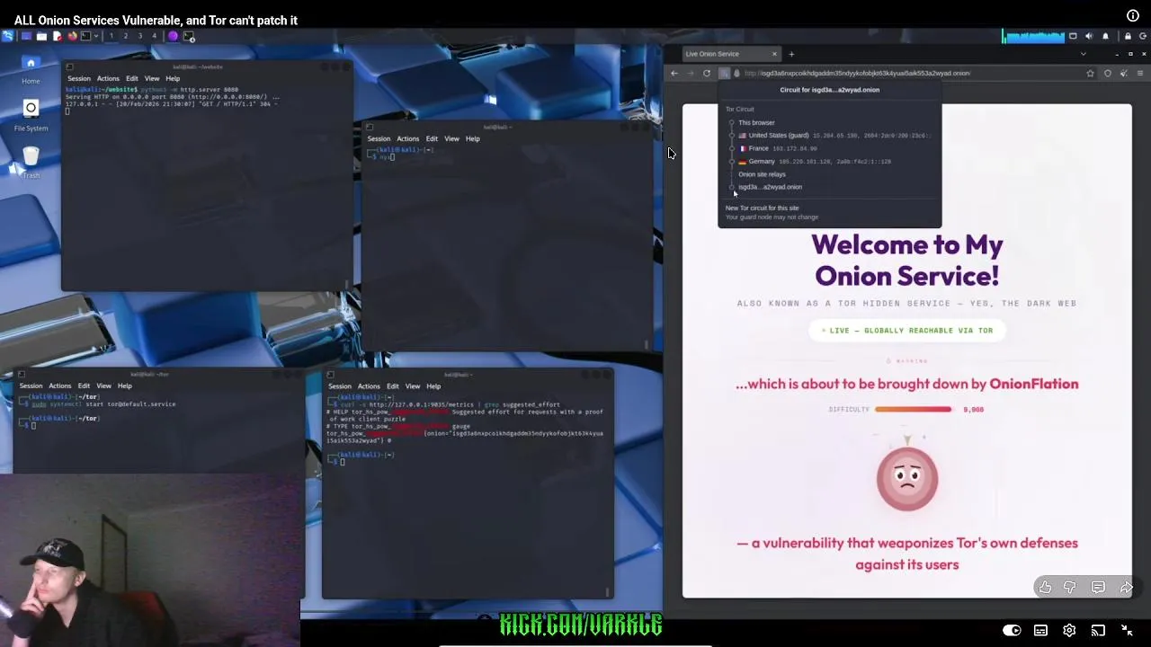Click the lock screen panel icon
The width and height of the screenshot is (1151, 647).
pos(1128,36)
